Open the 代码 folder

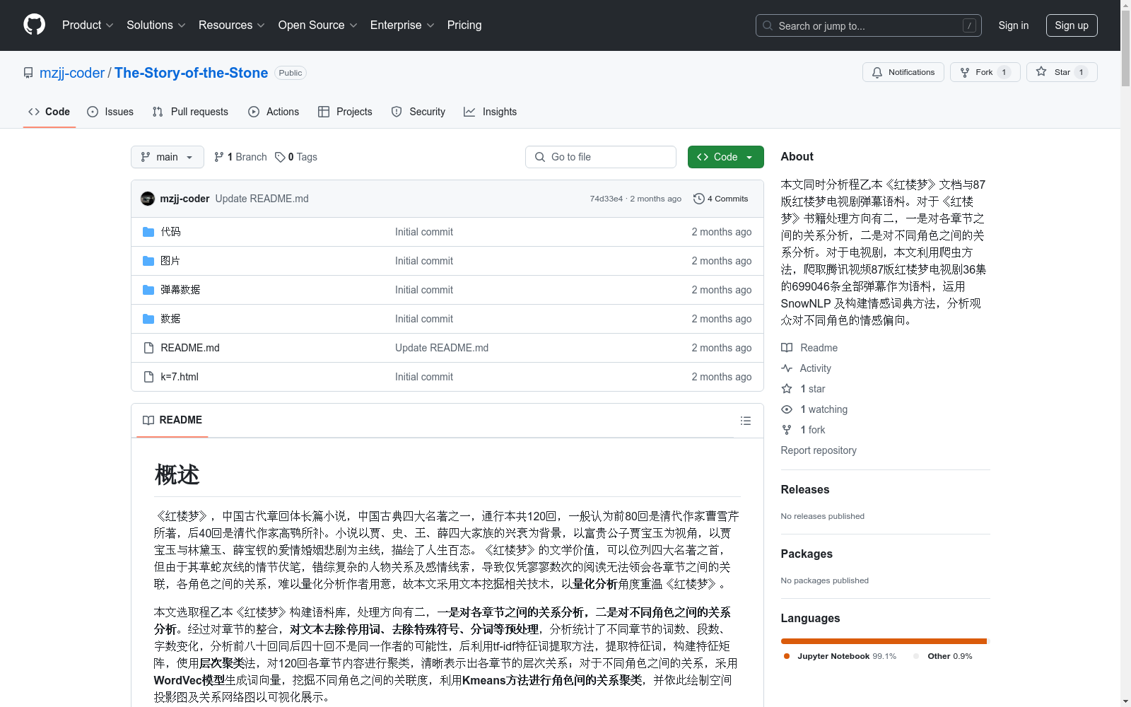170,232
